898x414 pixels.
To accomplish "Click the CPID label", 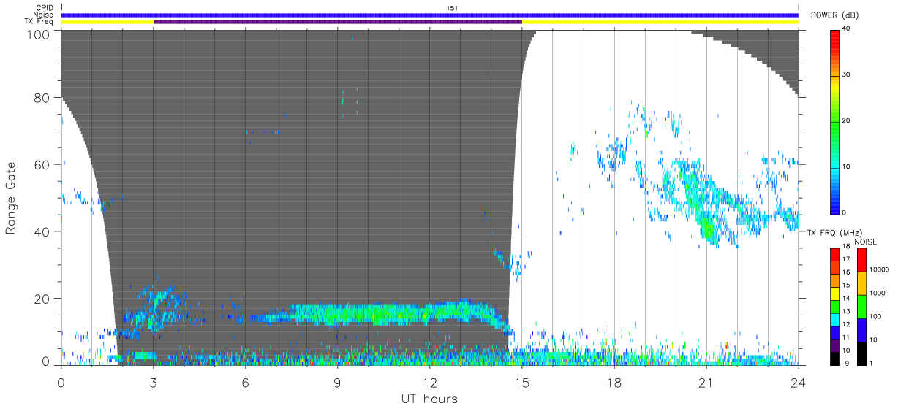I will (x=45, y=8).
